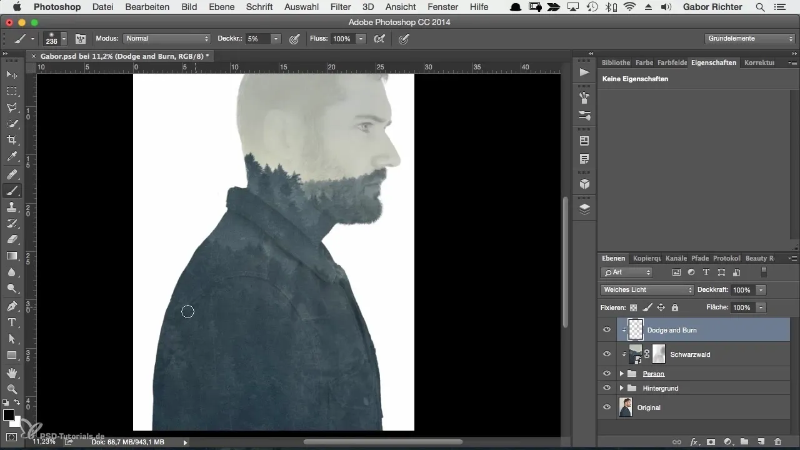
Task: Switch to the Pfade tab
Action: (700, 258)
